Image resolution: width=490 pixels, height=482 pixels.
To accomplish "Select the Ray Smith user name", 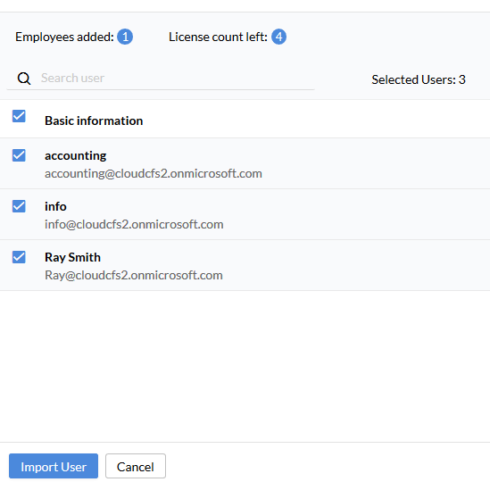I will coord(72,257).
